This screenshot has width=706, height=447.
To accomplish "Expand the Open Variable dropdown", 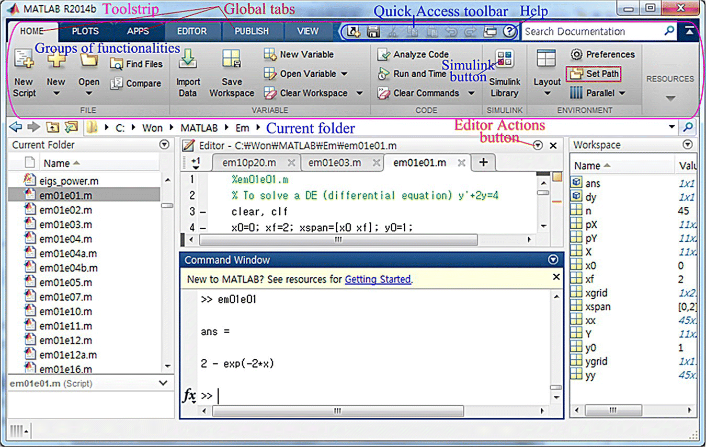I will [x=344, y=74].
